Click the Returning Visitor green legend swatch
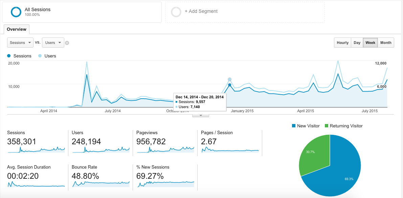Viewport: 403px width, 198px height. click(x=327, y=126)
